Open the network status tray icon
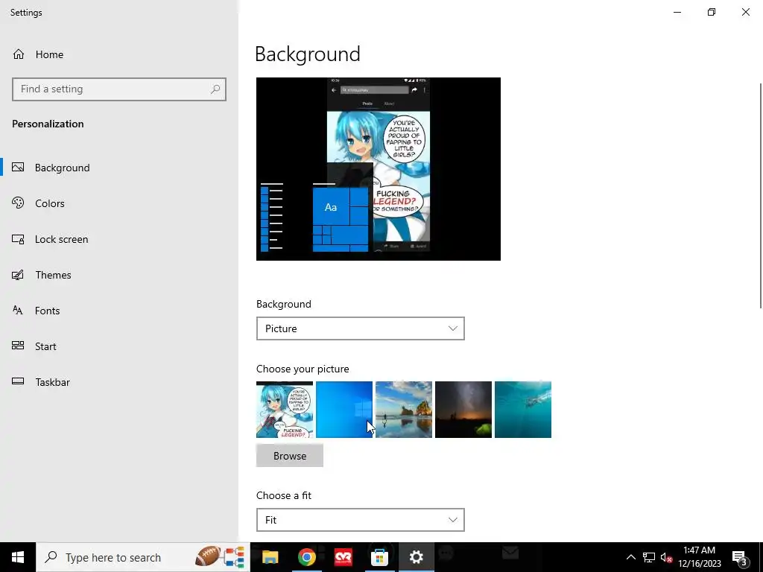Viewport: 763px width, 572px height. coord(649,557)
